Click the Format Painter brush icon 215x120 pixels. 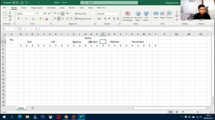[x=10, y=20]
